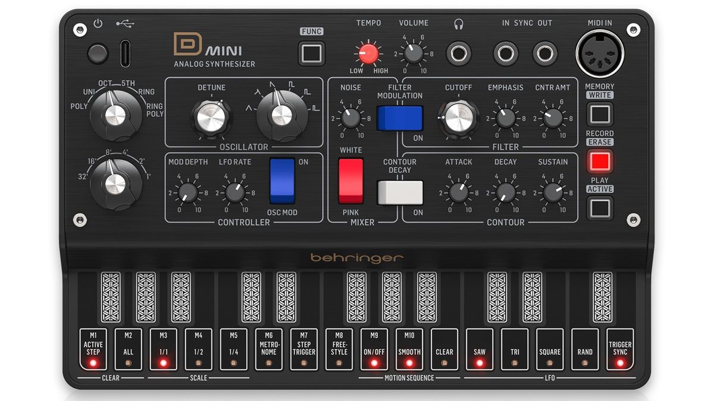The height and width of the screenshot is (401, 714).
Task: Click the EMPHASIS knob
Action: (505, 118)
